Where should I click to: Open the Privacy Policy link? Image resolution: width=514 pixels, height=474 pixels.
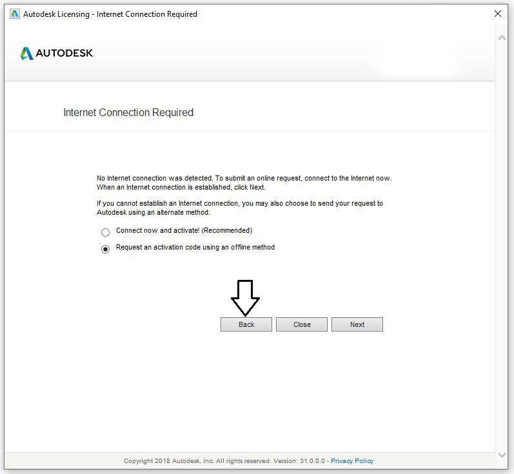[x=352, y=460]
